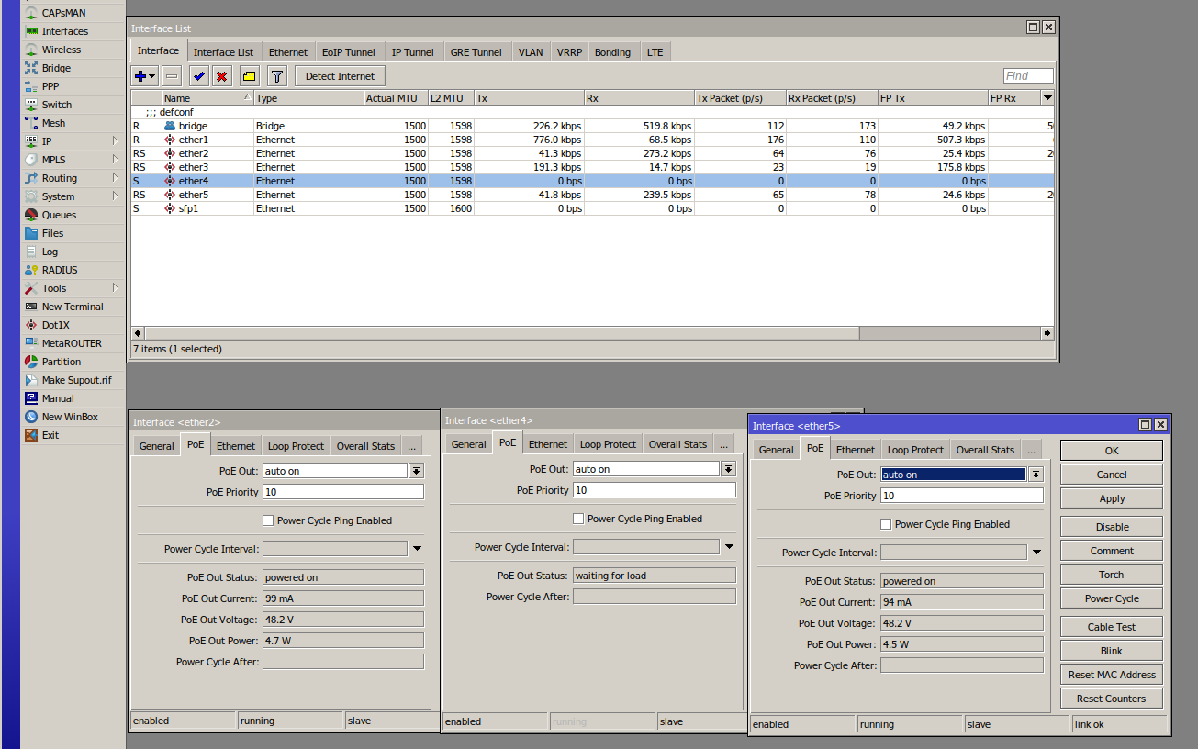Click the Apply button

coord(1112,498)
